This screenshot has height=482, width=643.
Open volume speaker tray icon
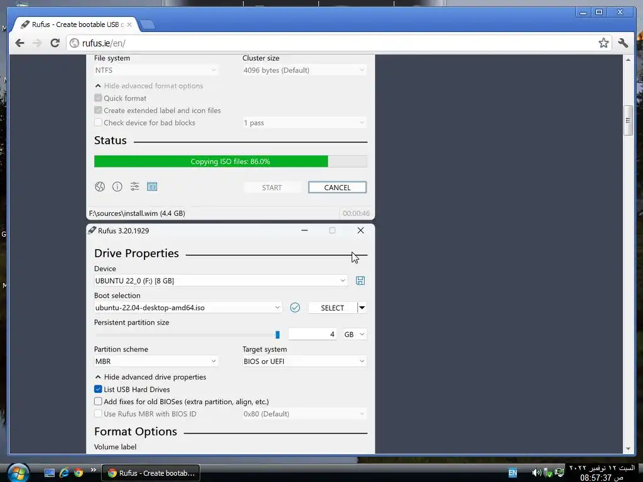pos(536,473)
